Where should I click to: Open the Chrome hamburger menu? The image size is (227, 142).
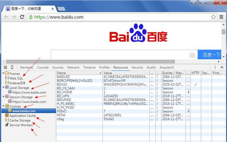pos(221,17)
